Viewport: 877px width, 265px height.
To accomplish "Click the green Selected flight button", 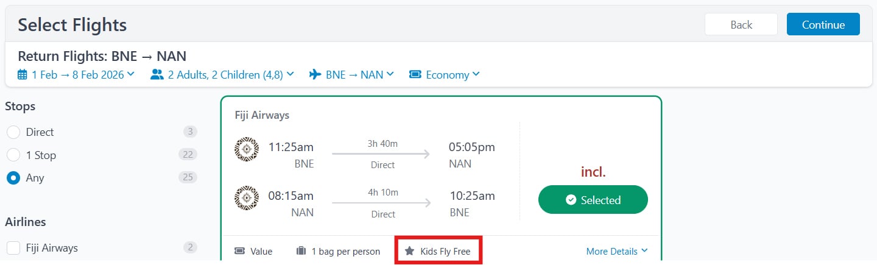I will pyautogui.click(x=593, y=200).
